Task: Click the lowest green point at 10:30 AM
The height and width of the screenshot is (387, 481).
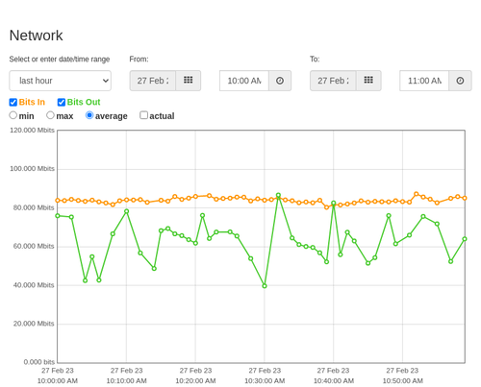Action: [x=265, y=286]
